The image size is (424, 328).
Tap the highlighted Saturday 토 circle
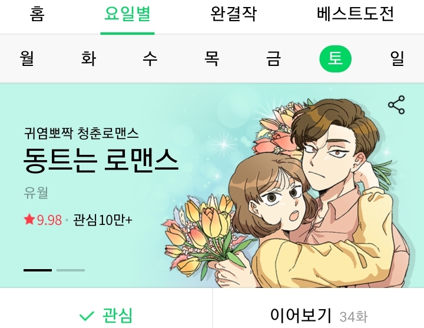point(336,59)
